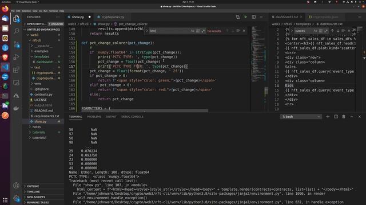Collapse the nft-cli folder

click(43, 40)
